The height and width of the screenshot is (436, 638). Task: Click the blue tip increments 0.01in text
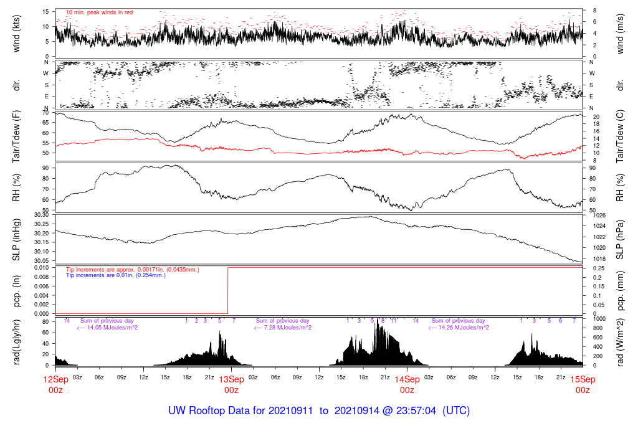point(116,275)
